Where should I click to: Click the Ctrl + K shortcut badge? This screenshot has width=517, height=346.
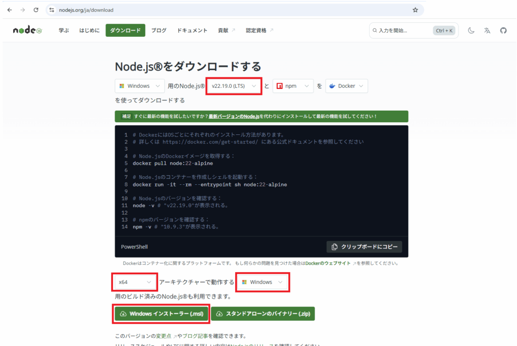click(444, 30)
